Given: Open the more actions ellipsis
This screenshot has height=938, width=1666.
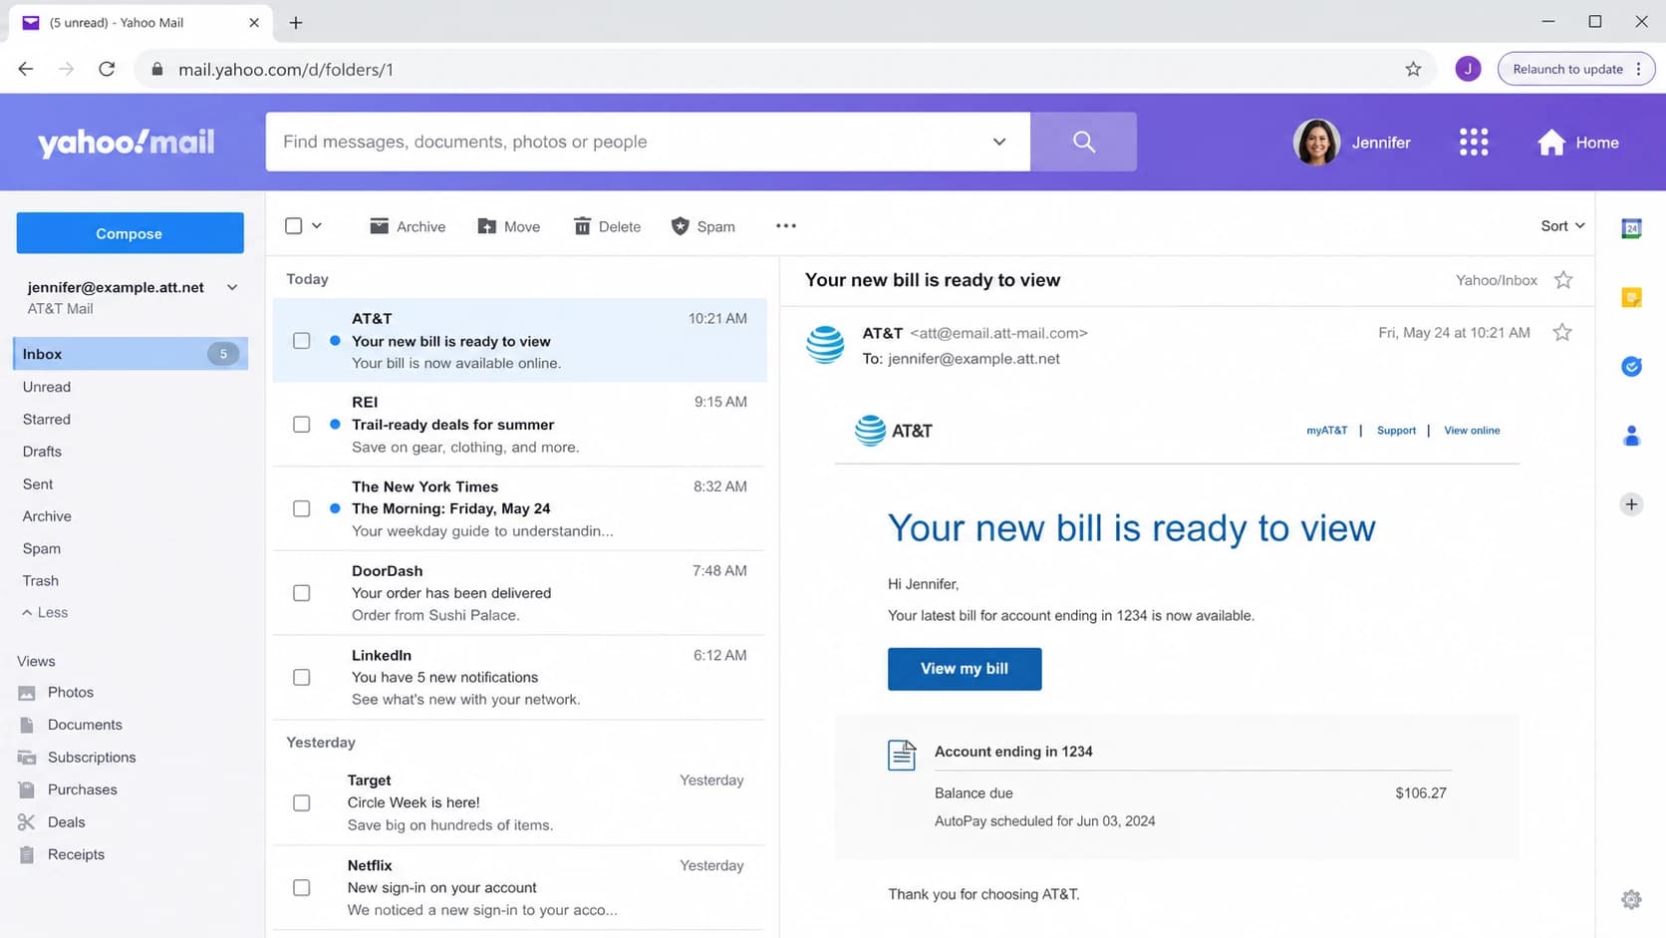Looking at the screenshot, I should coord(786,226).
